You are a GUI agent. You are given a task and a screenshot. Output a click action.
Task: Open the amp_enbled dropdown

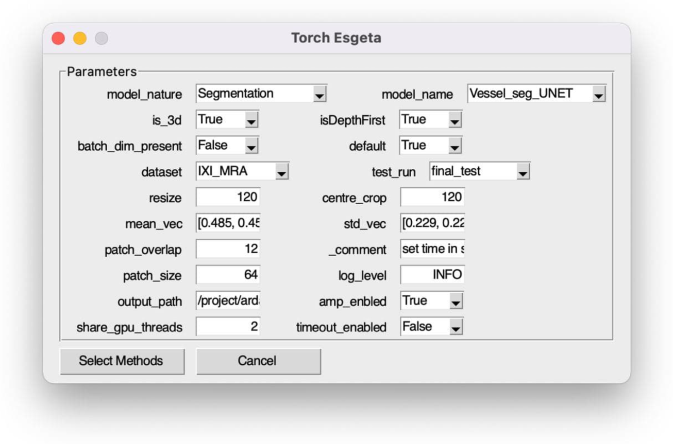click(x=432, y=301)
